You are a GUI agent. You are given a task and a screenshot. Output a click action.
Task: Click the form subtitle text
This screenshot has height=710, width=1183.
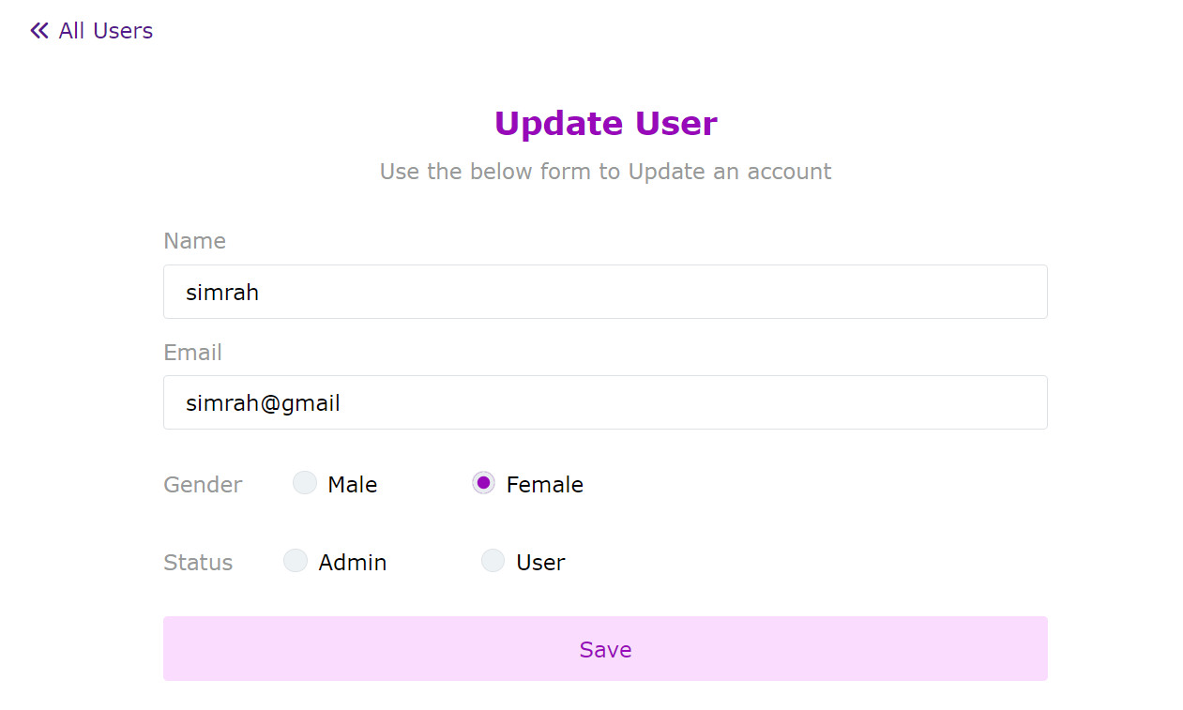tap(605, 172)
